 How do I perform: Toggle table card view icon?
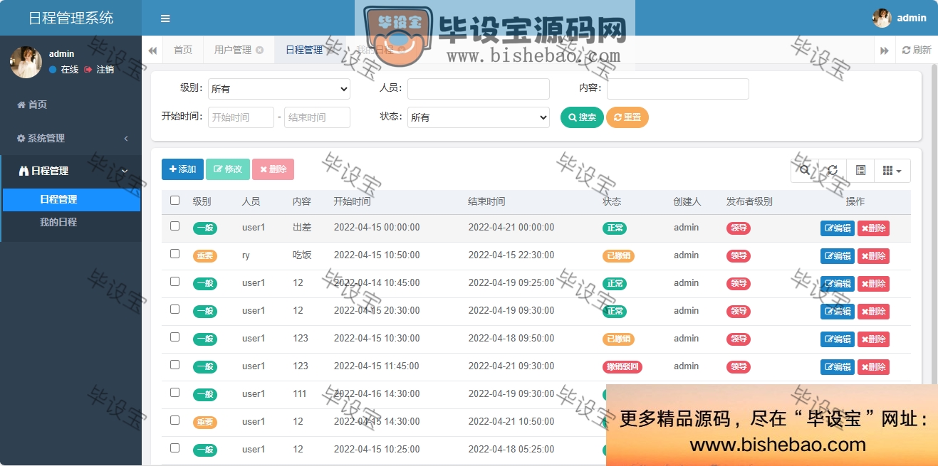point(860,171)
